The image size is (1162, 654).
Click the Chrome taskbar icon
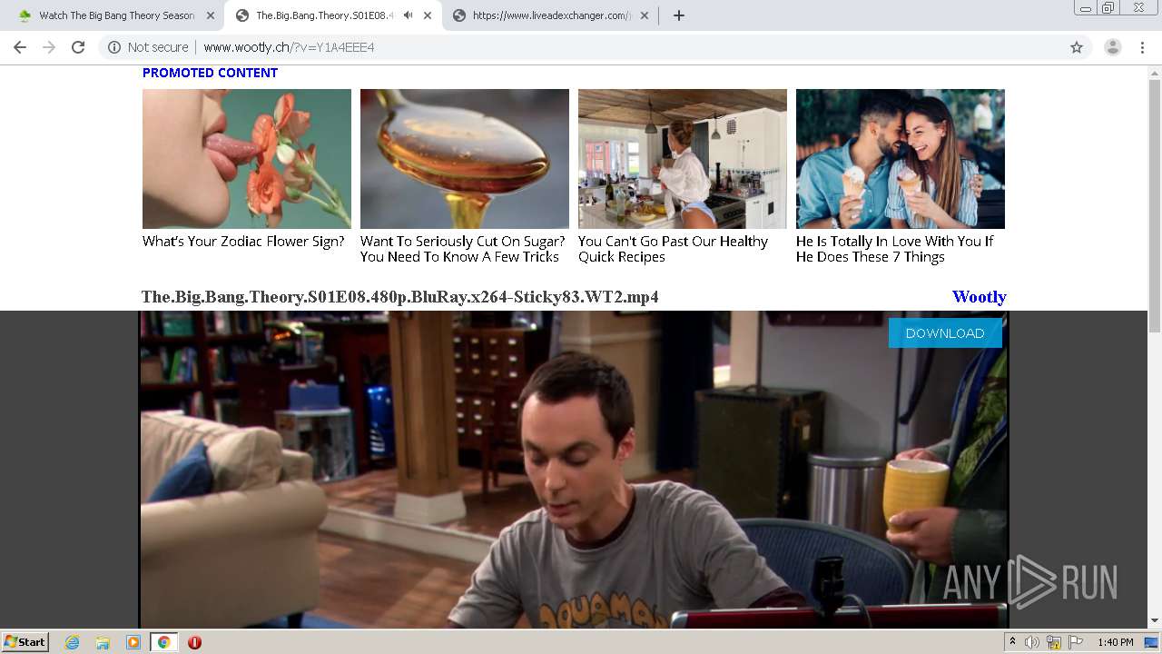point(163,642)
